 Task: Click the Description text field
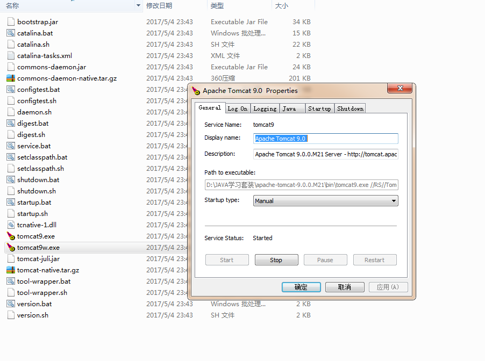pos(325,154)
